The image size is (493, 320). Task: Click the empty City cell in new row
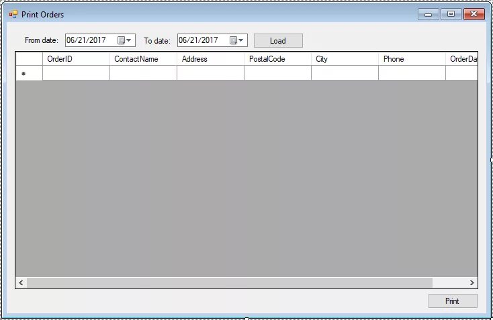click(345, 73)
